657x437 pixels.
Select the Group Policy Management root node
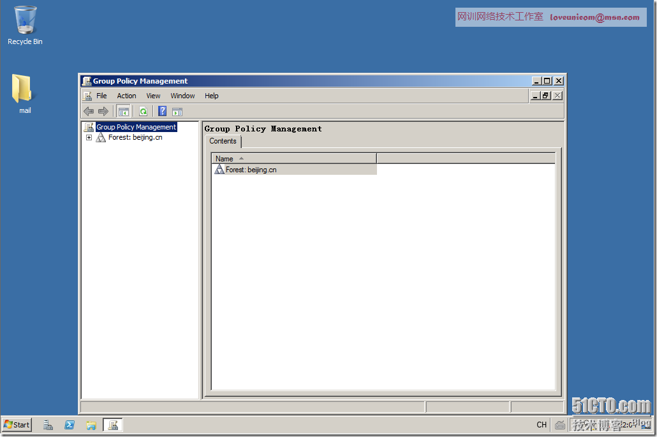pos(136,127)
